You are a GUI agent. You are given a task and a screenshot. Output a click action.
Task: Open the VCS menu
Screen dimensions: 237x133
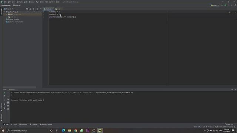(46, 2)
